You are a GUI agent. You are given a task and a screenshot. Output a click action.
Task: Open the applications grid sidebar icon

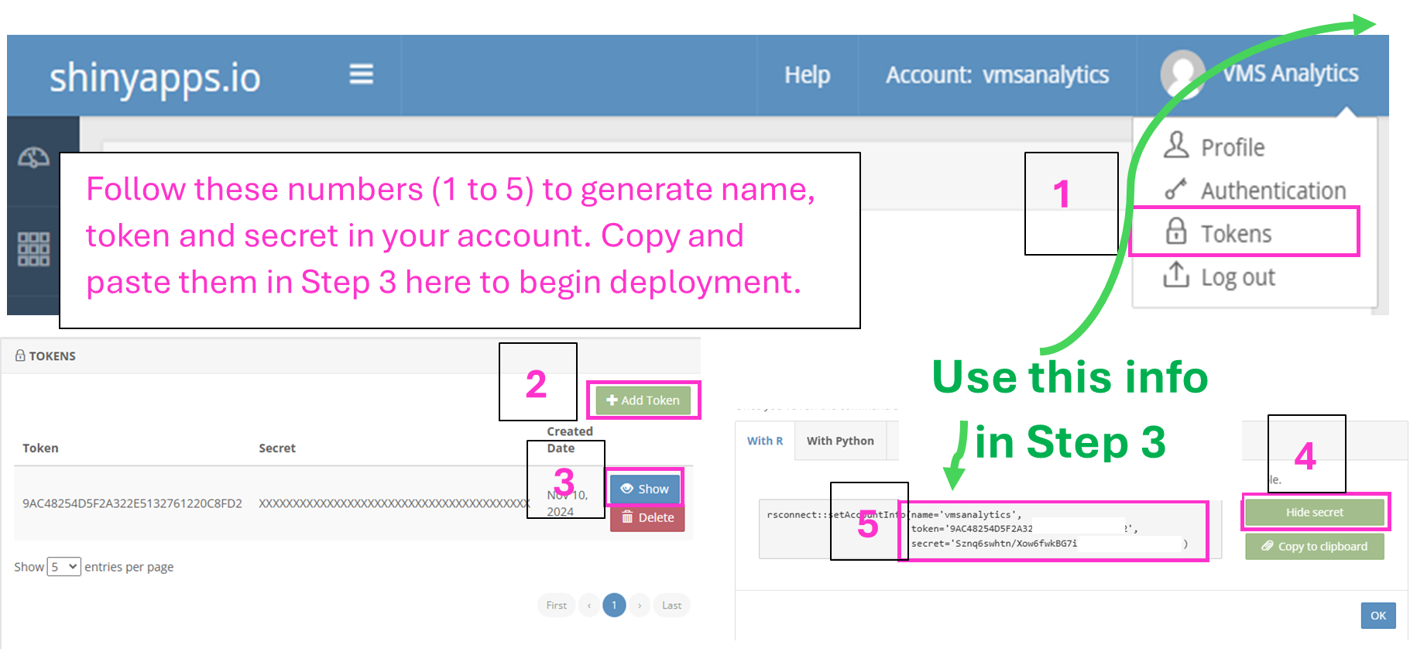click(x=33, y=249)
